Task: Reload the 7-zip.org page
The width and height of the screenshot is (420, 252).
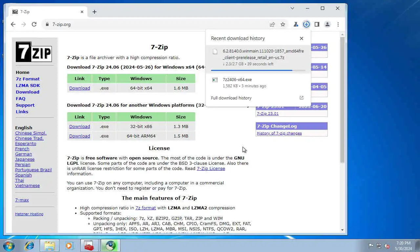Action: coord(34,24)
